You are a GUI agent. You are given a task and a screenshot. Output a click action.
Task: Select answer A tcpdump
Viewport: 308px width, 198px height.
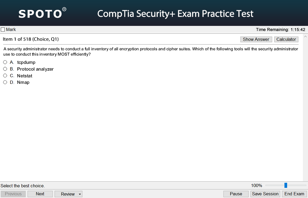tap(5, 62)
